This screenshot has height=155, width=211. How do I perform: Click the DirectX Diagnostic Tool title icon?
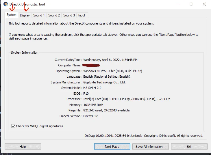6,4
